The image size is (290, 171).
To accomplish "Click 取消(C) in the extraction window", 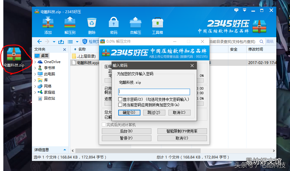I will pyautogui.click(x=182, y=138).
